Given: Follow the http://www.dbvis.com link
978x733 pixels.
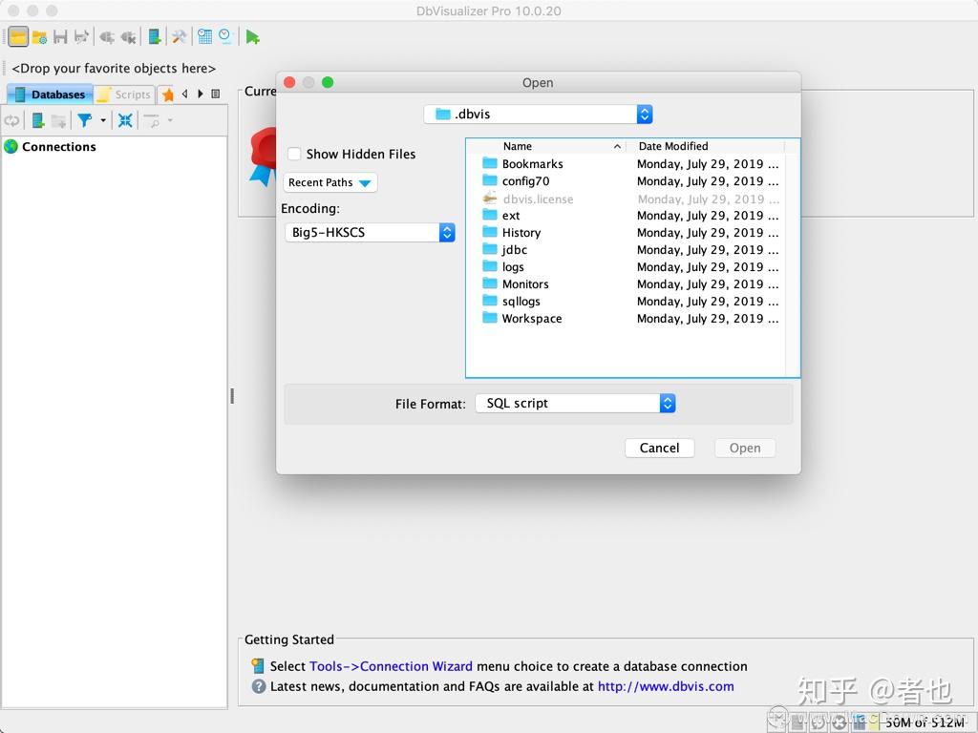Looking at the screenshot, I should pyautogui.click(x=666, y=685).
